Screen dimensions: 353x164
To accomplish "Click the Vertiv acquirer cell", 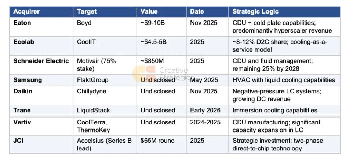I will 22,122.
